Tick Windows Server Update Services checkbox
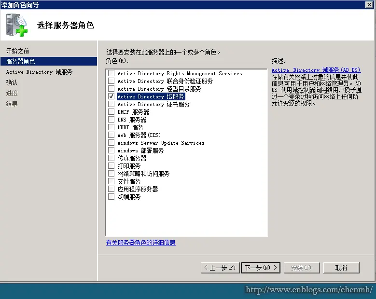The width and height of the screenshot is (376, 299). 111,143
